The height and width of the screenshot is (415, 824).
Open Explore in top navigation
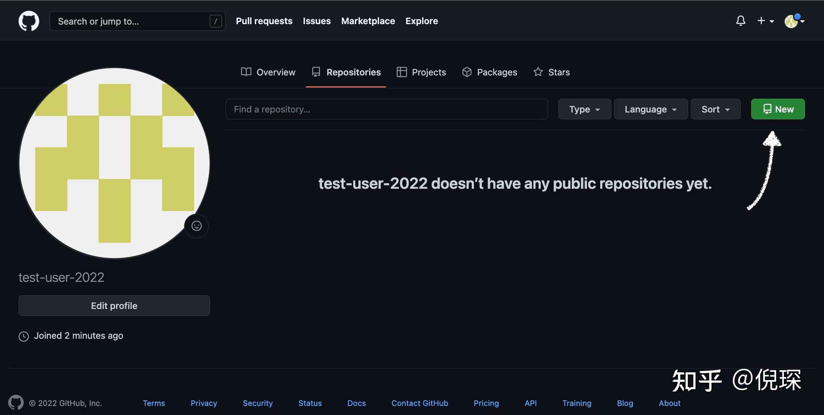pyautogui.click(x=421, y=21)
